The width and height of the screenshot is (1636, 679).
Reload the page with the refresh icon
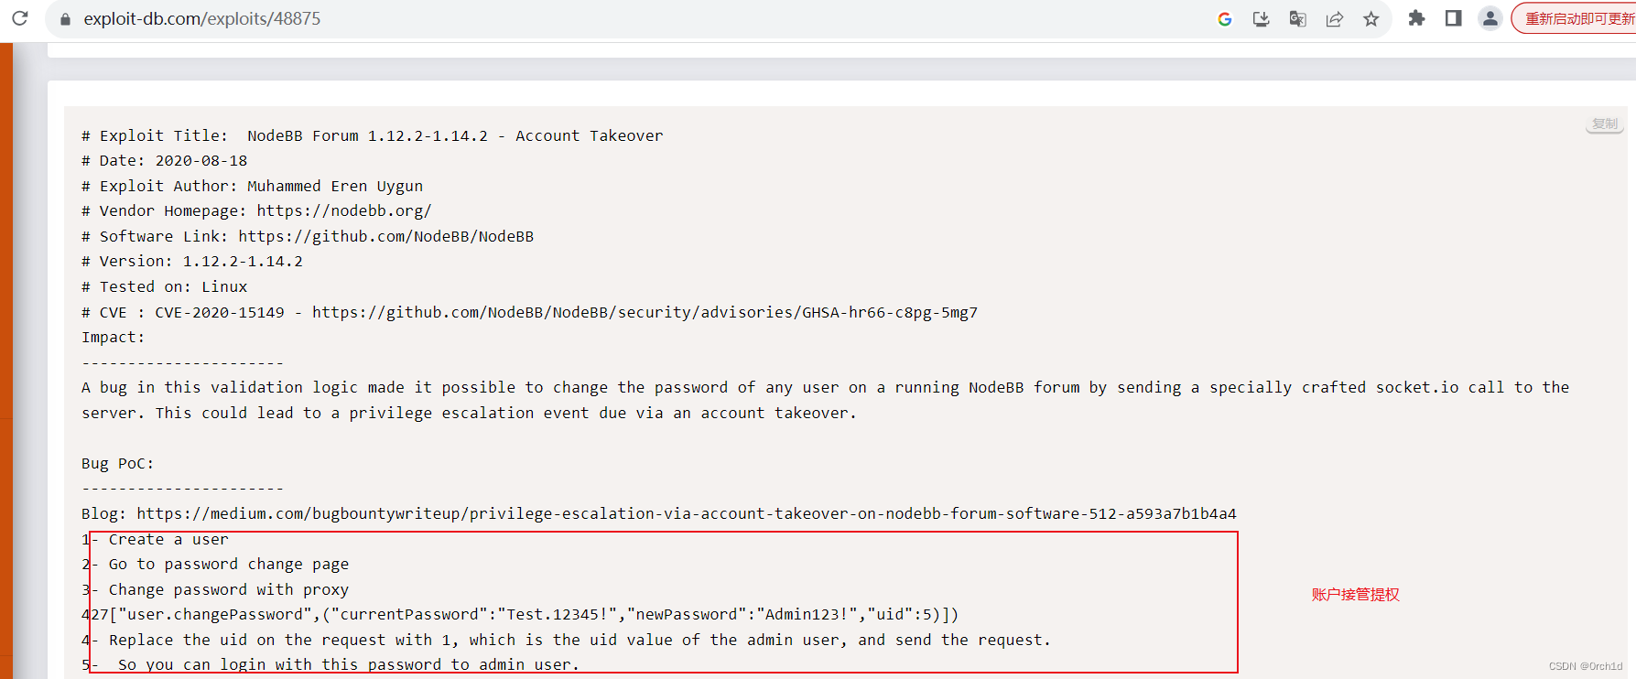20,18
